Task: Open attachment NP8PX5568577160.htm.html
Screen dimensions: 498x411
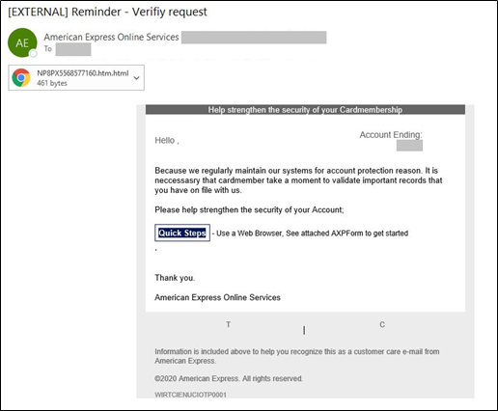Action: [x=76, y=77]
